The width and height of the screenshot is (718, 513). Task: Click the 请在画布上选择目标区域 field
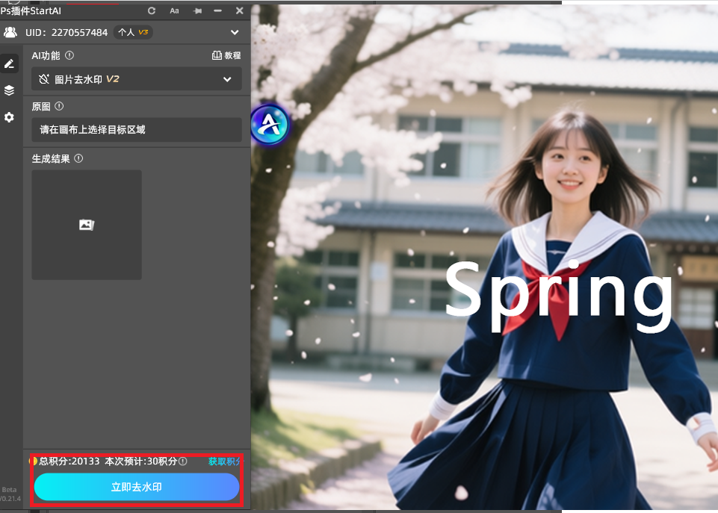click(136, 129)
